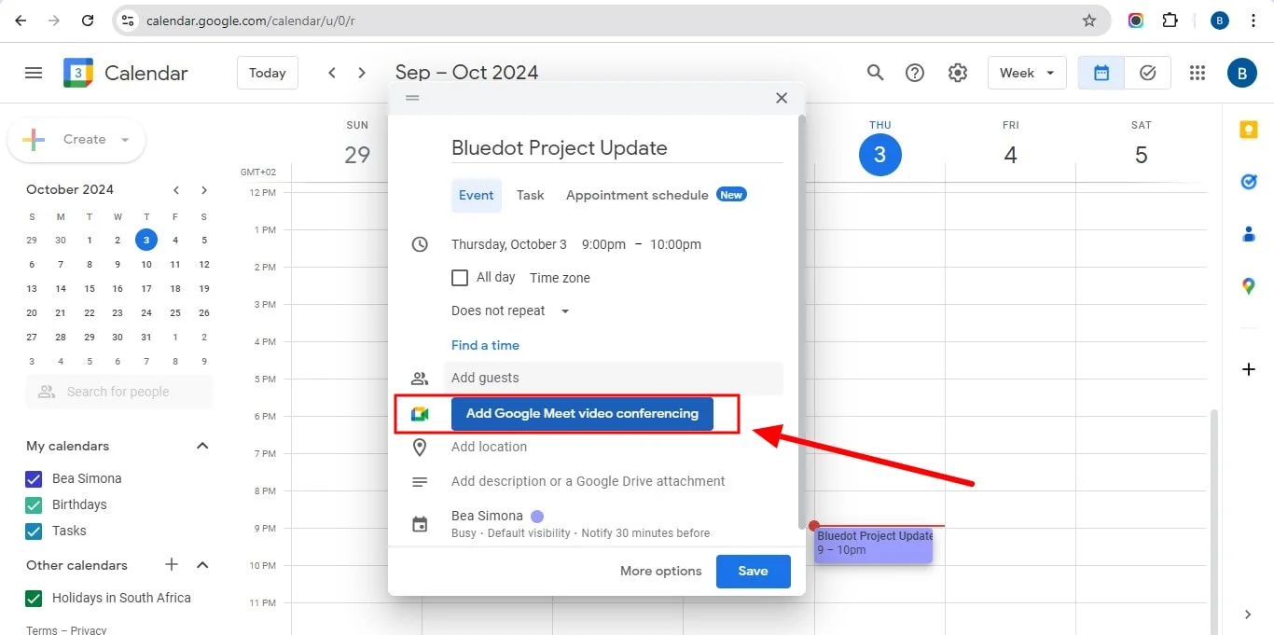This screenshot has width=1274, height=635.
Task: Open Google Keep in side panel
Action: pyautogui.click(x=1249, y=131)
